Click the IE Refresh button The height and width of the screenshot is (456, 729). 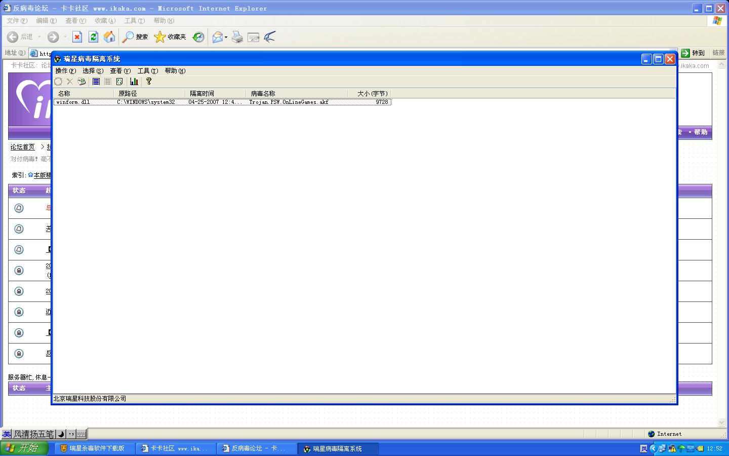[x=93, y=37]
